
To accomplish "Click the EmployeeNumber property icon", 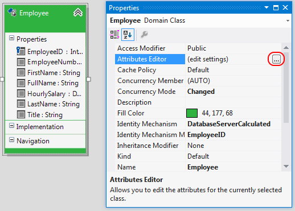I will (21, 62).
